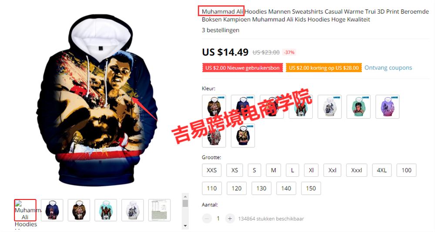The width and height of the screenshot is (435, 232).
Task: Click the US $2.00 korting op US $28.00 coupon
Action: pos(324,68)
